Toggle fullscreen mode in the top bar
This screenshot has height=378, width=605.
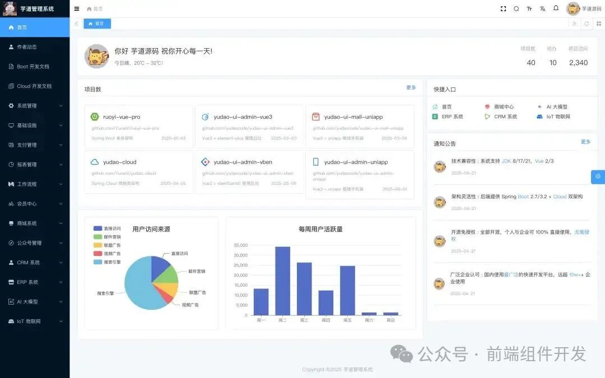(x=503, y=8)
